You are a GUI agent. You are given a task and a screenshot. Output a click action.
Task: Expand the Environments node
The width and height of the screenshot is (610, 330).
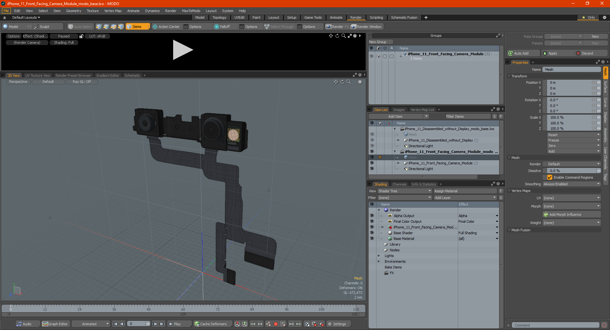pos(379,261)
